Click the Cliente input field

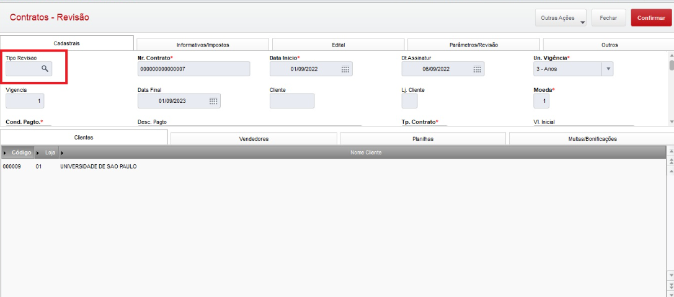pyautogui.click(x=292, y=101)
